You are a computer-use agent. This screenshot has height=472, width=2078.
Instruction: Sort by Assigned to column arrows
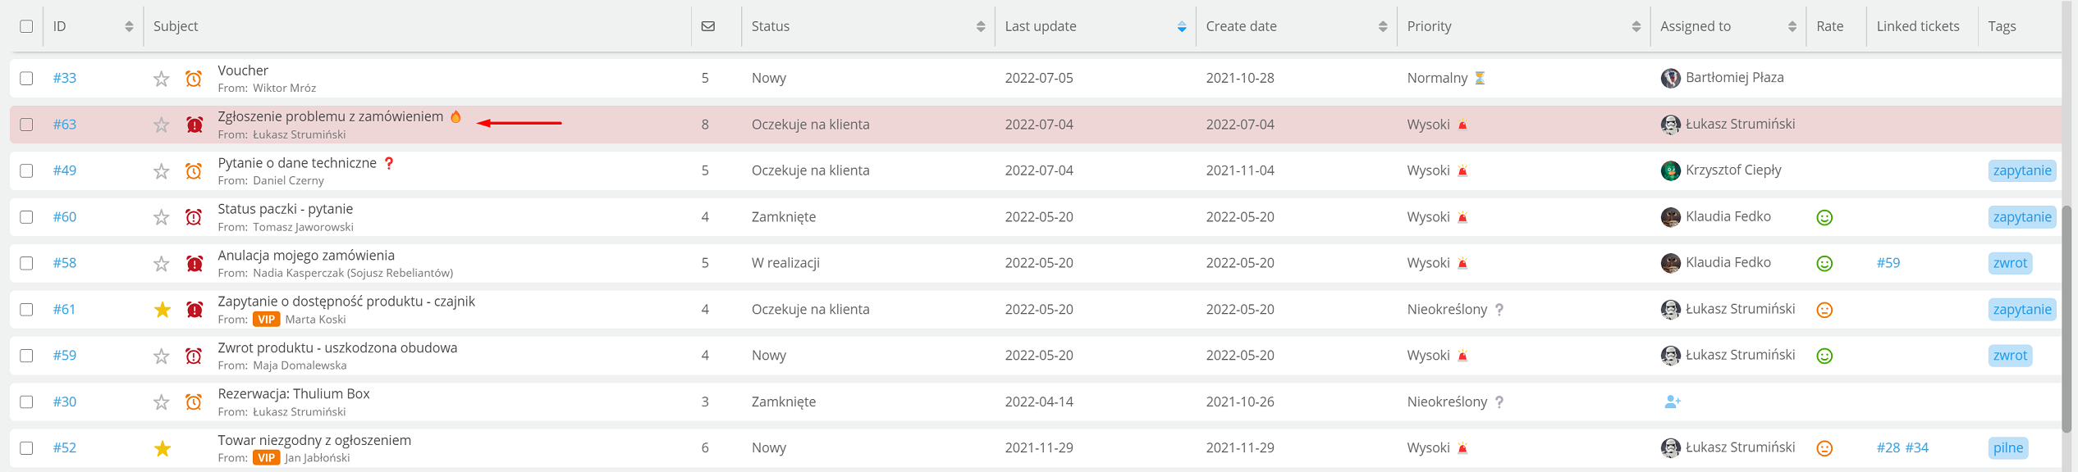click(1792, 26)
